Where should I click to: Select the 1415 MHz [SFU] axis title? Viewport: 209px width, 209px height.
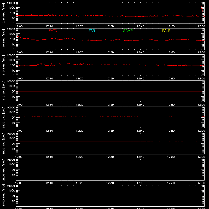[3, 91]
